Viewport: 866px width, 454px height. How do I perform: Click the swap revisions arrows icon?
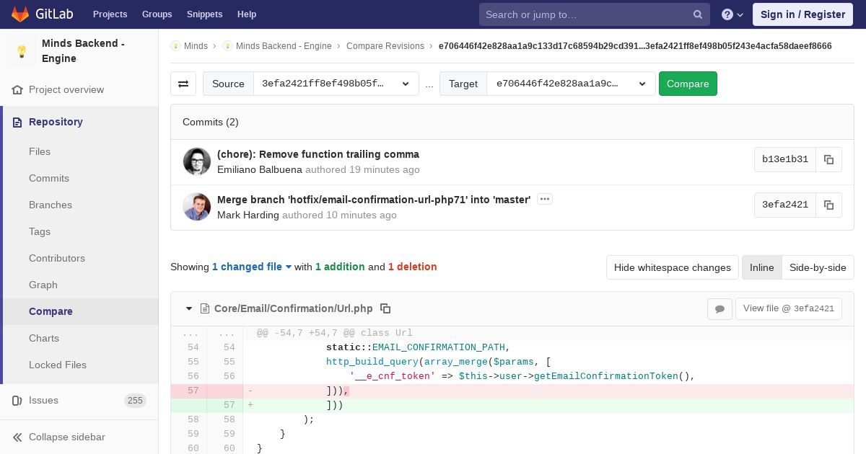tap(183, 84)
